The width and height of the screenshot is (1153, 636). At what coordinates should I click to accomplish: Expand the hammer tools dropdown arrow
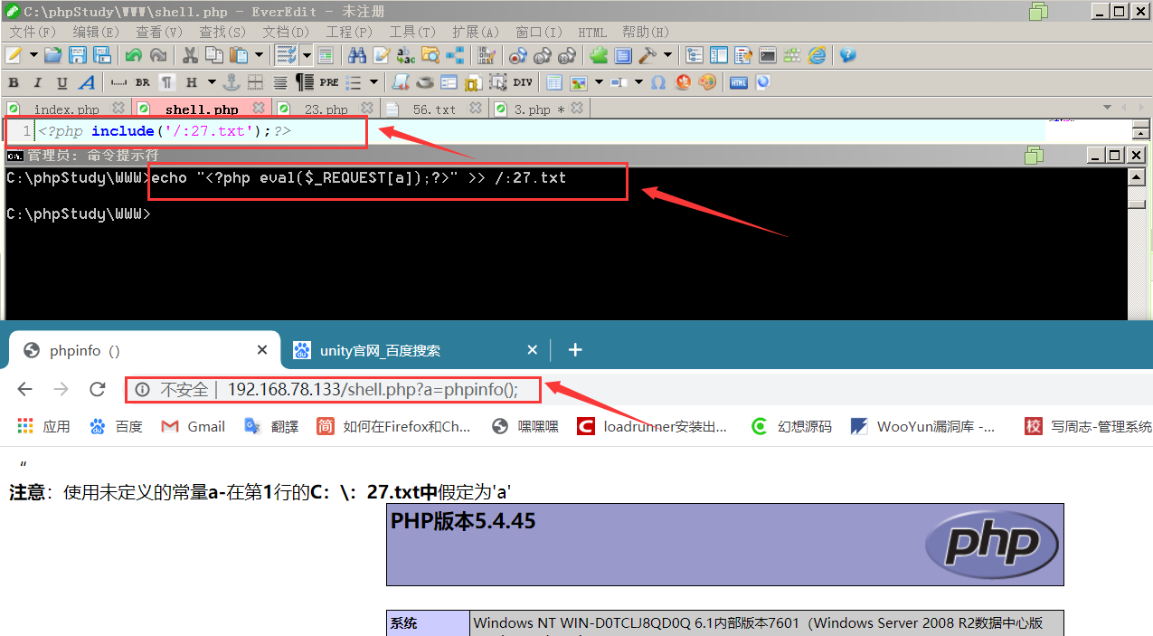(668, 55)
